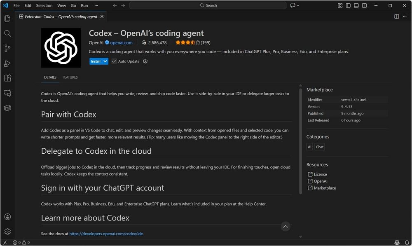Viewport: 412px width, 246px height.
Task: Toggle the Panel visibility in the title bar
Action: 355,5
